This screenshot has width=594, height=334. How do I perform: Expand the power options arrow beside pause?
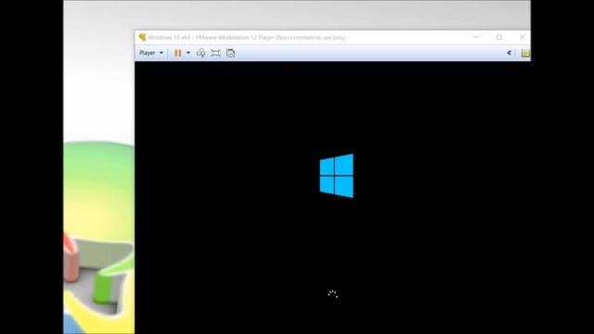(188, 53)
